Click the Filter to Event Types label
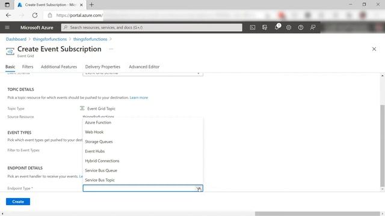The height and width of the screenshot is (216, 385). pos(23,150)
